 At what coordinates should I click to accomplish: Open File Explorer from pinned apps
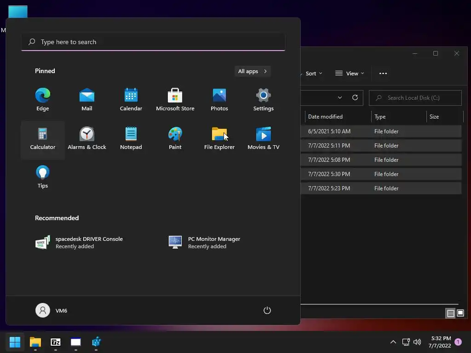219,139
